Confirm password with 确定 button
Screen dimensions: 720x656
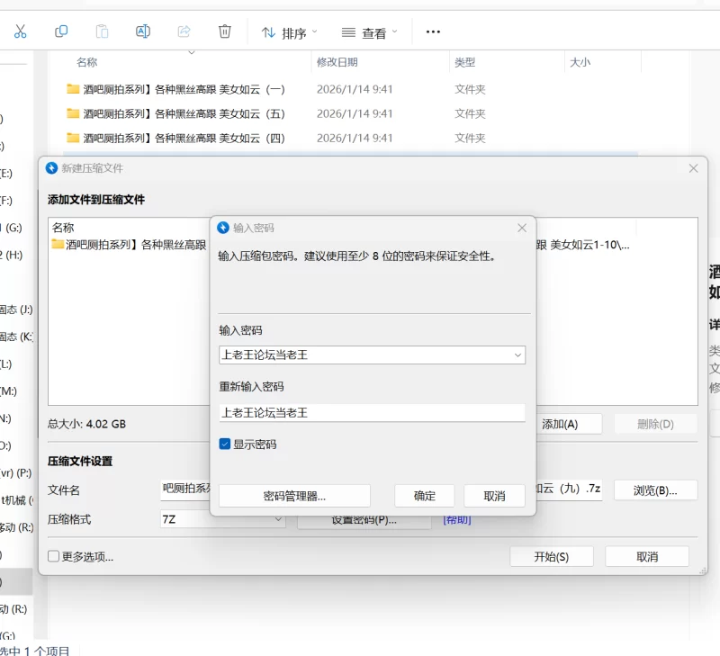424,496
